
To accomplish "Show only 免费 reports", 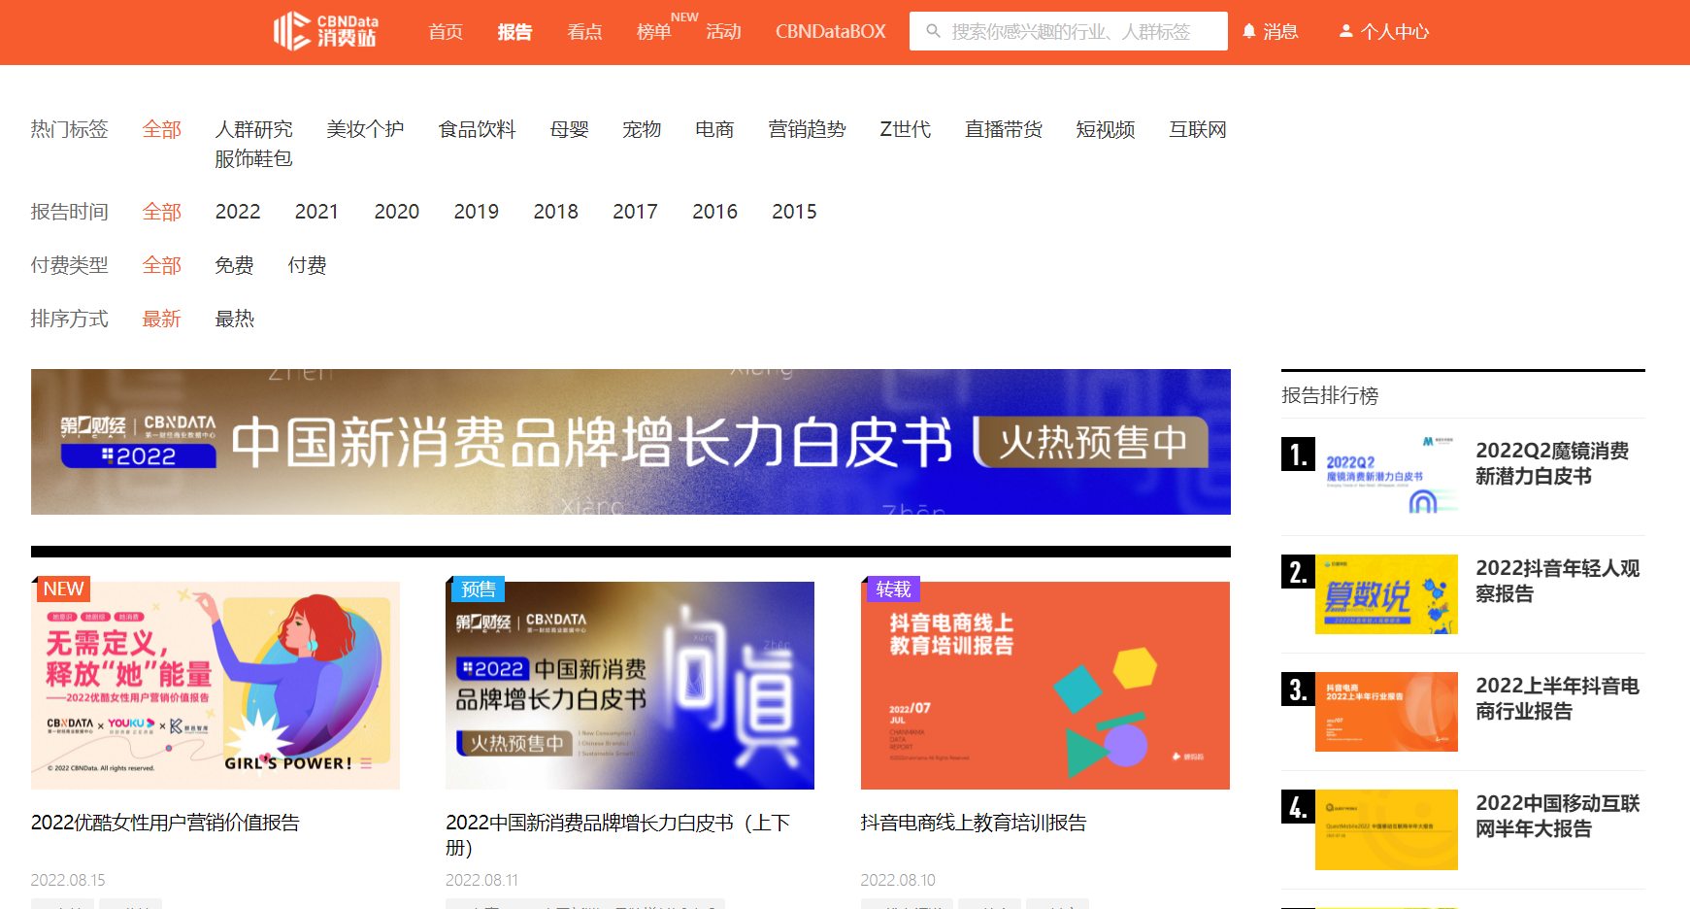I will 235,265.
